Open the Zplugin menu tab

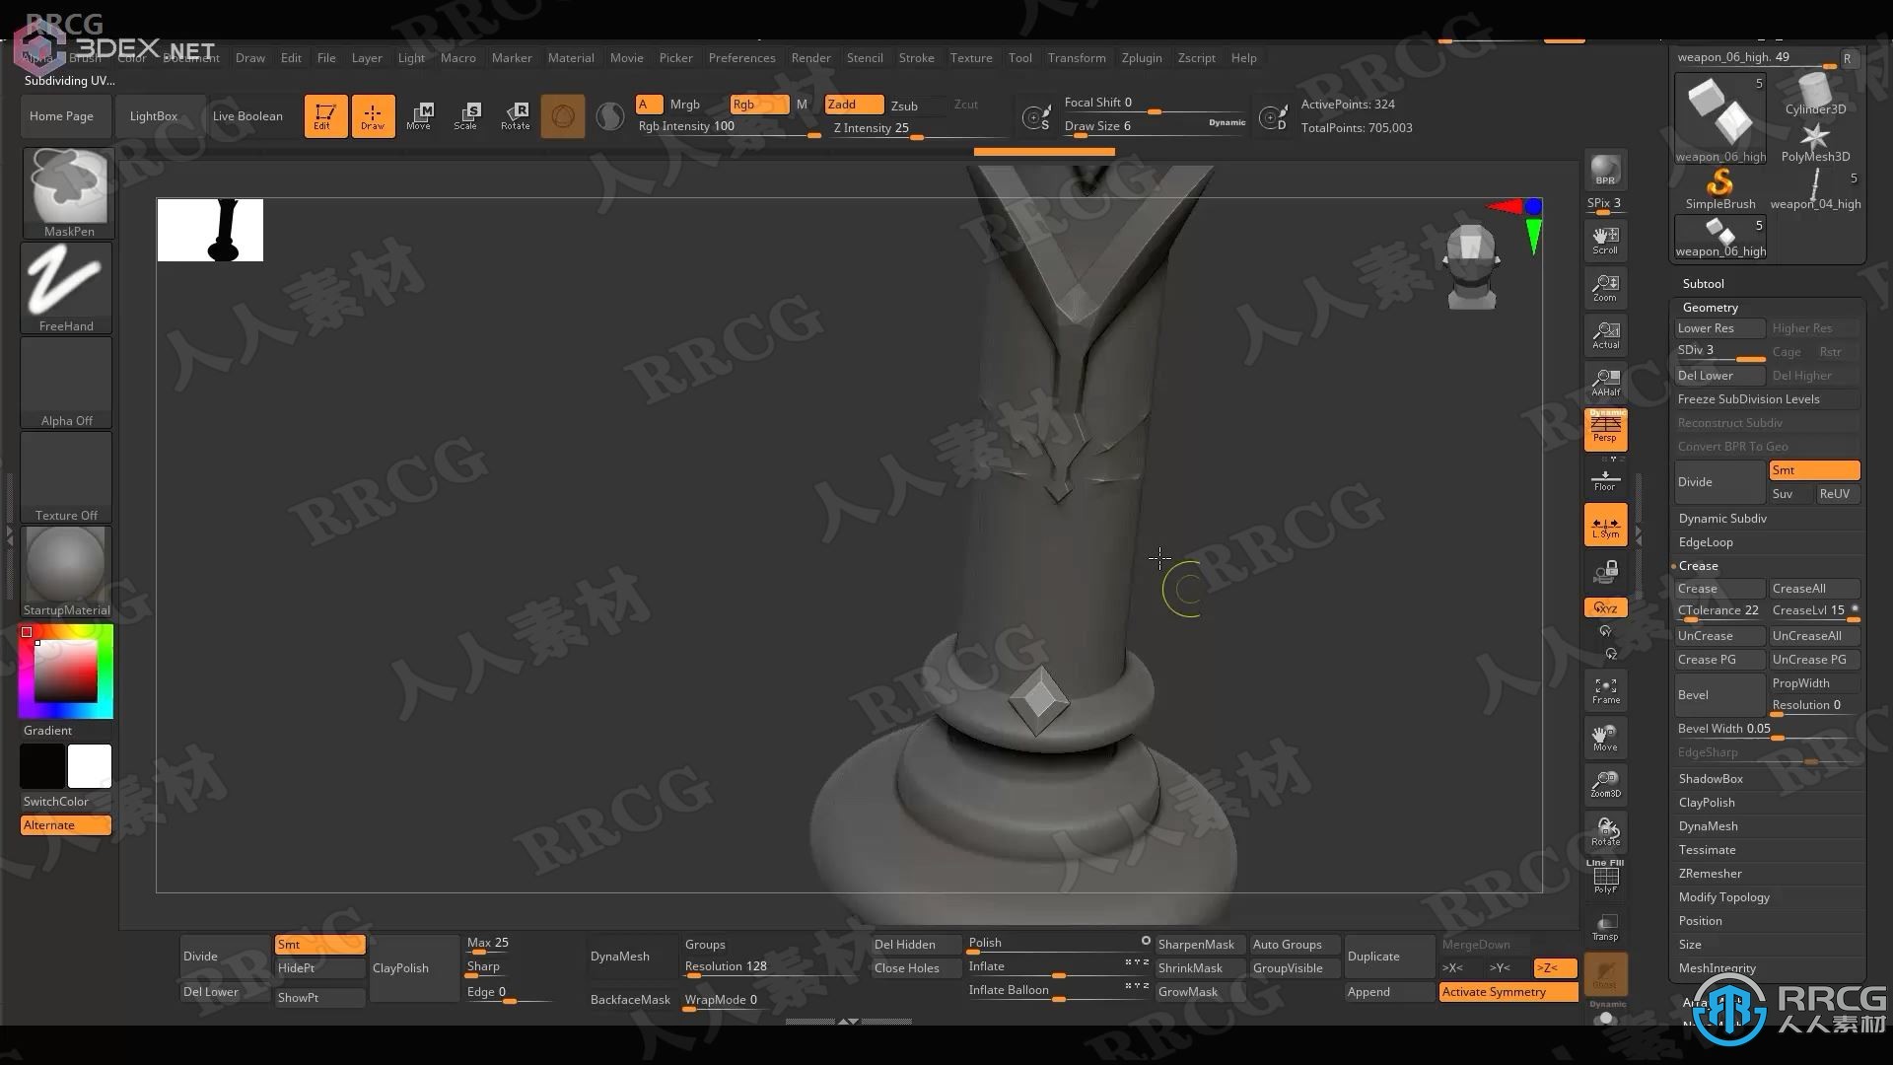tap(1140, 57)
